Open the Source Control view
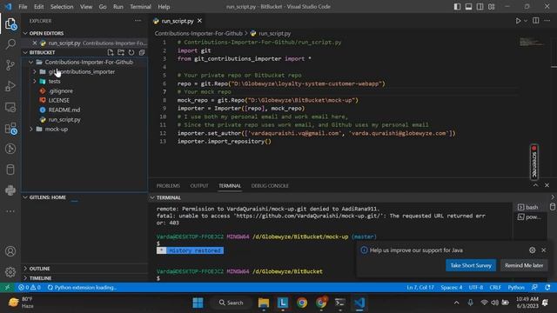The height and width of the screenshot is (313, 557). (x=10, y=65)
